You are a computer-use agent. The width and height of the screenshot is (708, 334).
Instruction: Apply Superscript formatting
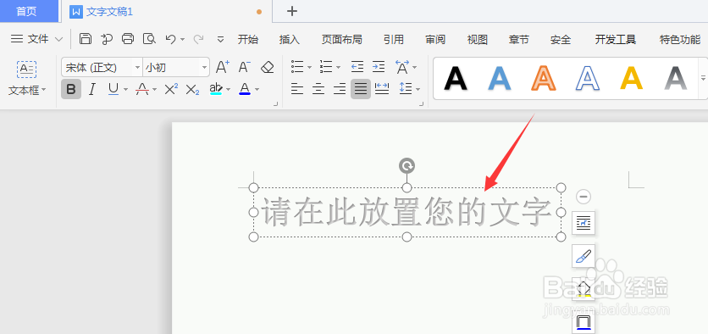[171, 89]
